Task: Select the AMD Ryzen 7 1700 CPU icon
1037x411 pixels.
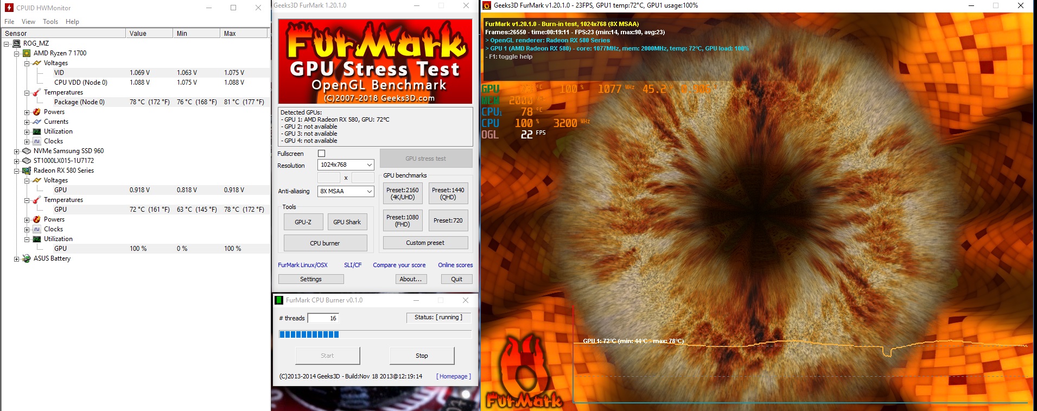Action: 27,53
